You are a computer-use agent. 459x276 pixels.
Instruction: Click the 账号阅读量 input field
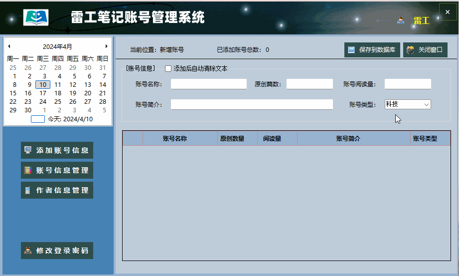coord(408,84)
